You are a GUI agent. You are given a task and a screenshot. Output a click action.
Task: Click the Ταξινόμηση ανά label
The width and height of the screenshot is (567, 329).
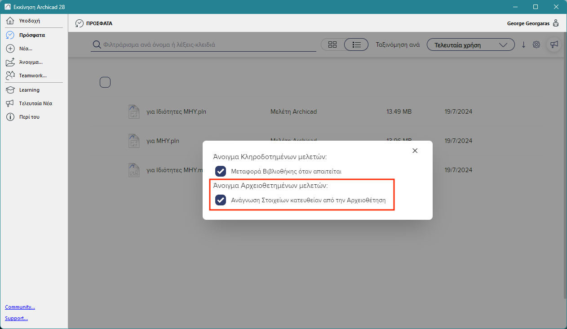tap(398, 44)
